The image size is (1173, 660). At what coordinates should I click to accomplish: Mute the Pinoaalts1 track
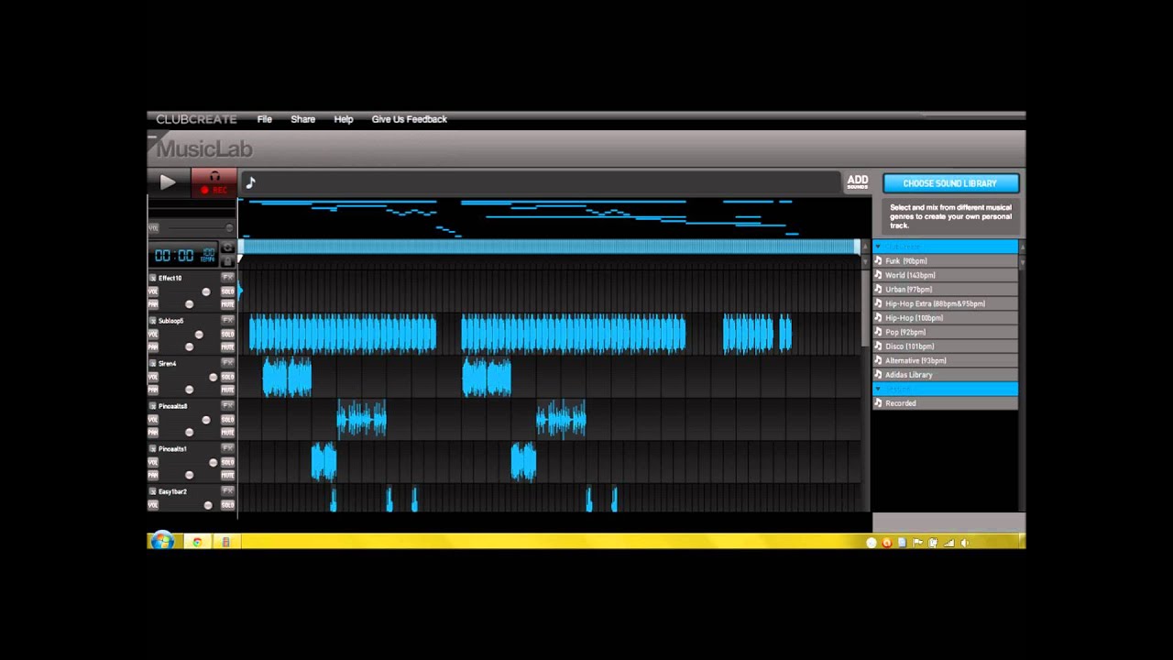(228, 476)
